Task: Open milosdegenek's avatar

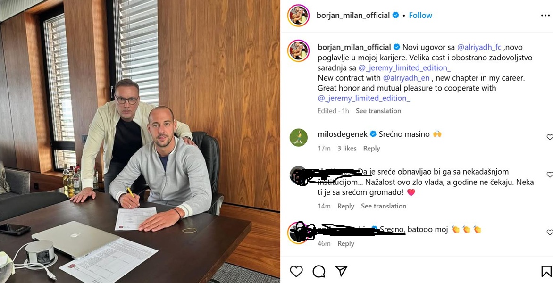Action: 298,137
